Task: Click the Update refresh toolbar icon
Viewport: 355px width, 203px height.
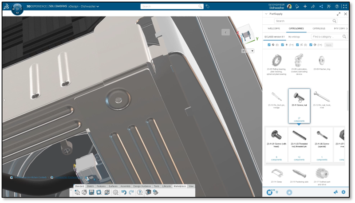Action: (x=99, y=192)
